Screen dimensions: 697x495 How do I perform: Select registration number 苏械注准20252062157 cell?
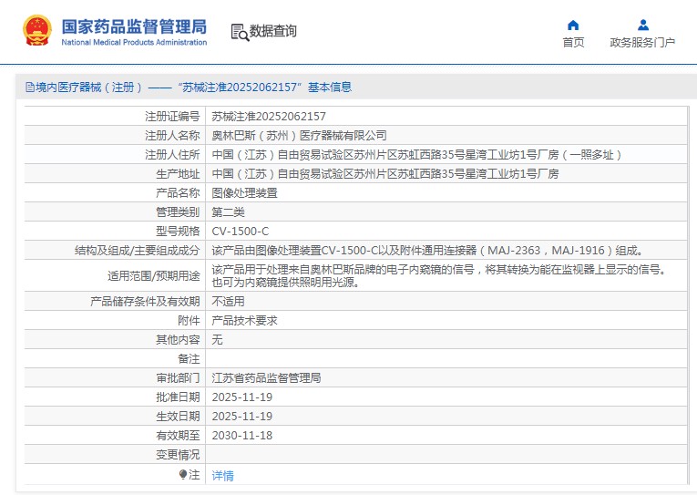[x=269, y=117]
